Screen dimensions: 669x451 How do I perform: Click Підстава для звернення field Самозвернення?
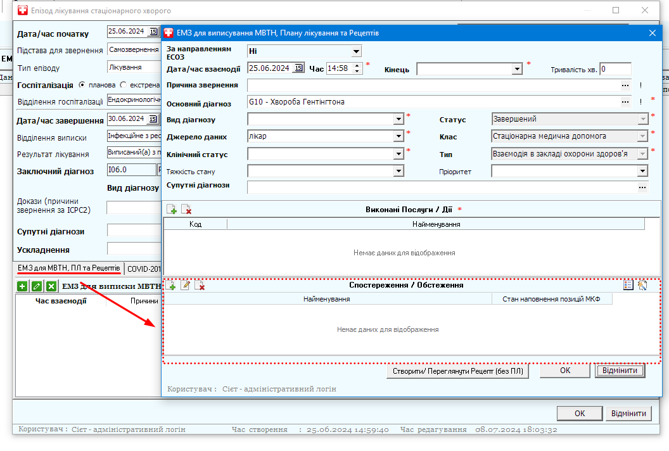(134, 49)
